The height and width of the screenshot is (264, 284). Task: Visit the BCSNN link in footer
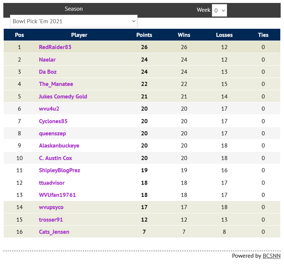pos(271,256)
